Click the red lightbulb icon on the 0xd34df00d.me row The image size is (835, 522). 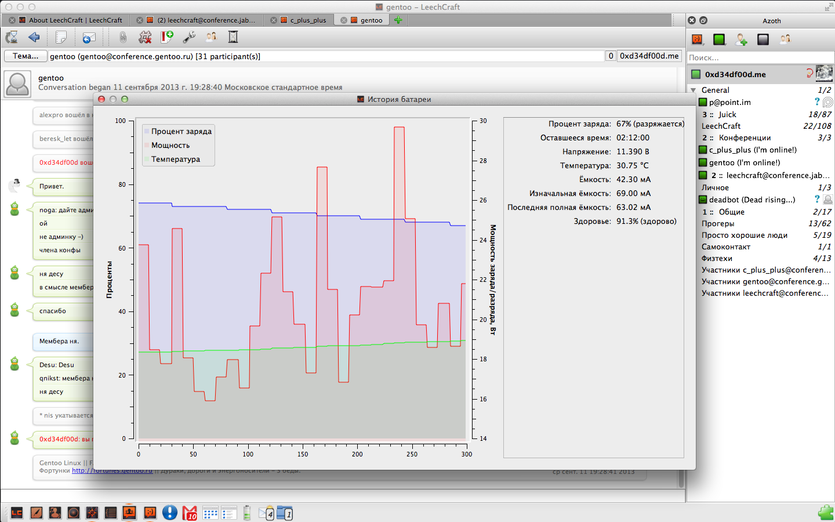[x=809, y=73]
